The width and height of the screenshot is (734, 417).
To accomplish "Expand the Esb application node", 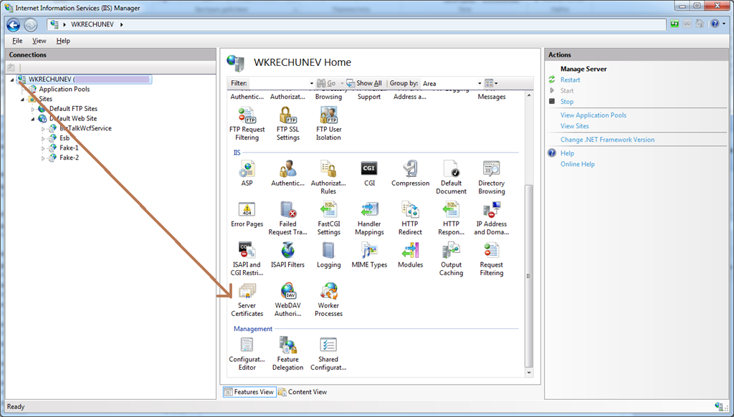I will click(43, 138).
